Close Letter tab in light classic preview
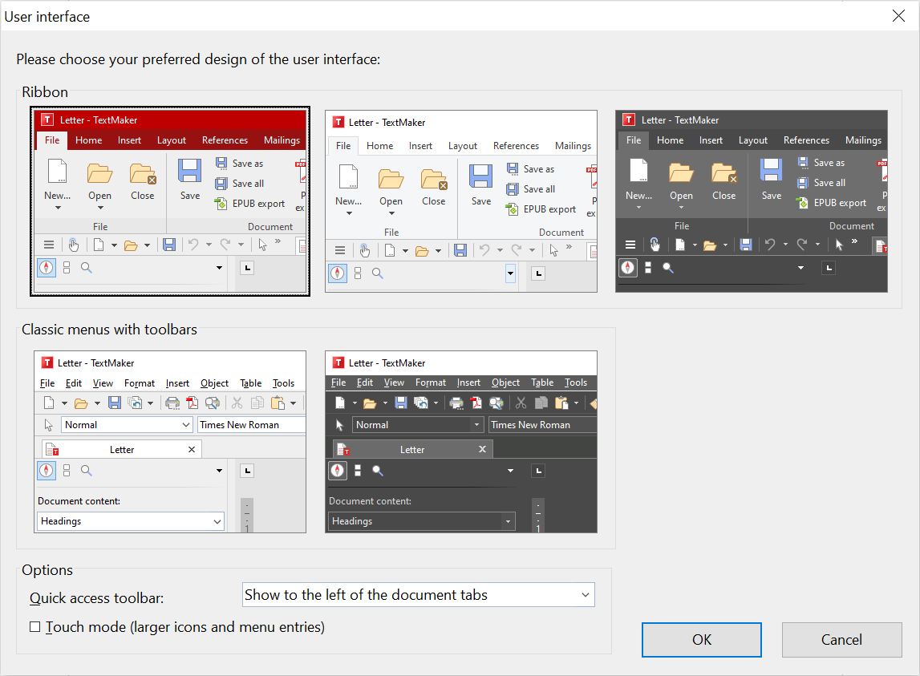The width and height of the screenshot is (920, 676). (x=192, y=450)
